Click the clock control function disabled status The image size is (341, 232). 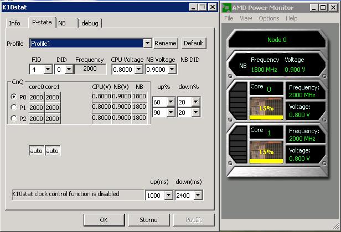(x=78, y=194)
